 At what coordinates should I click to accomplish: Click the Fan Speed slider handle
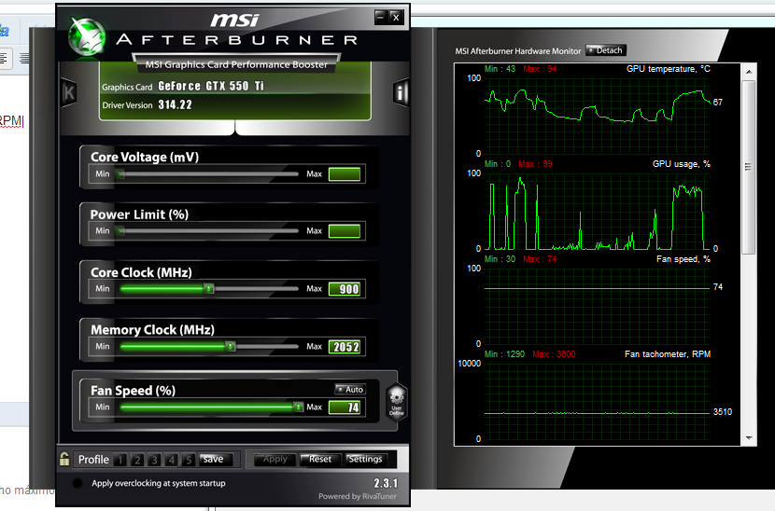(298, 407)
